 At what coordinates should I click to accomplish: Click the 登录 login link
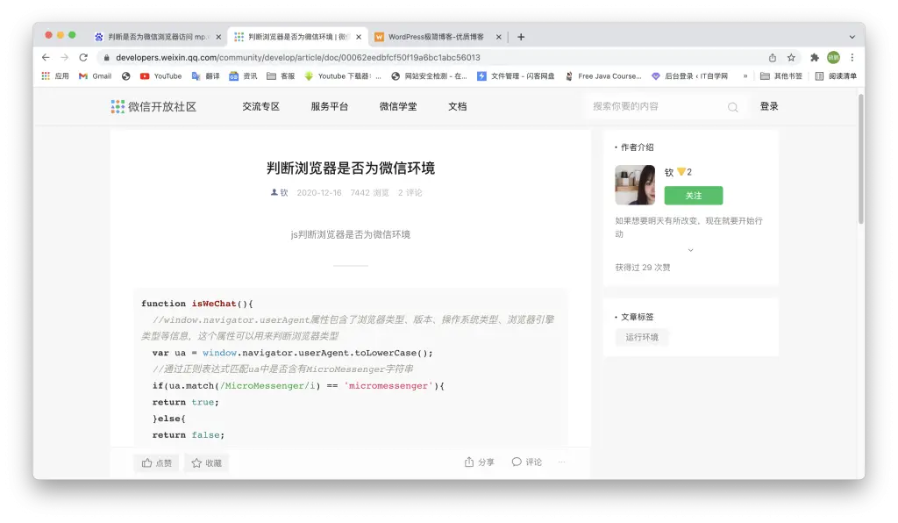click(769, 106)
